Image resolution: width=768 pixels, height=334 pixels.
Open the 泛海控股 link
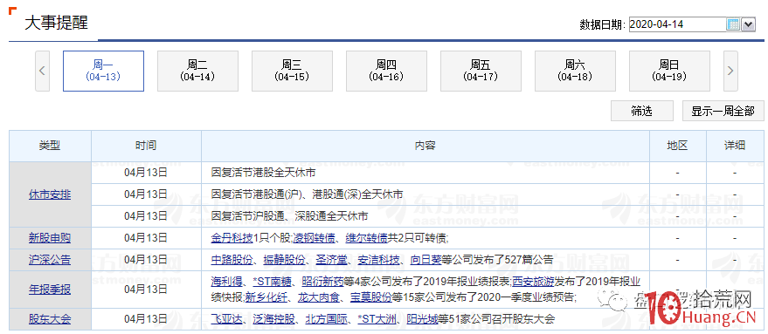(273, 320)
